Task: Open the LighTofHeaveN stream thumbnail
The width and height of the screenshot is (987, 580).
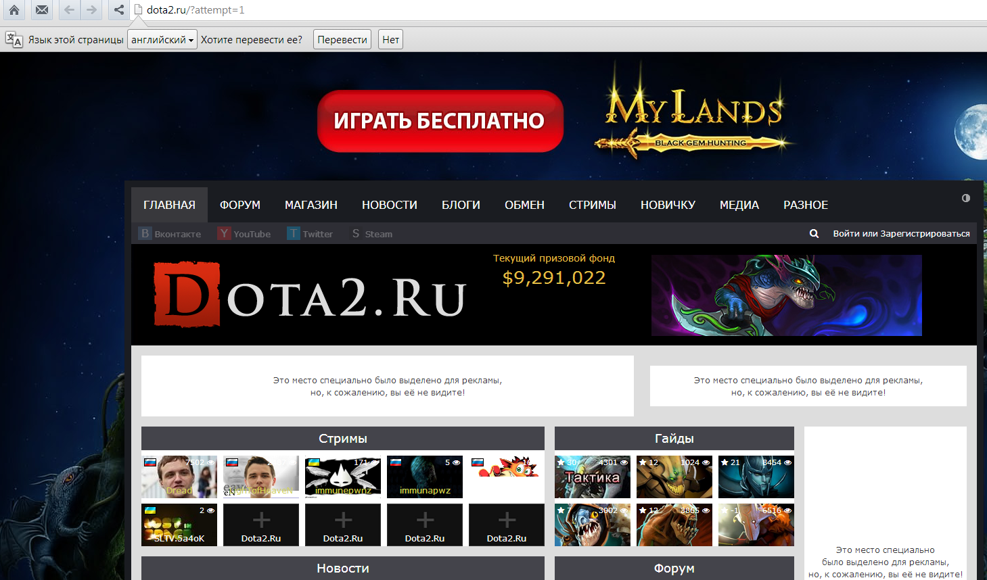Action: [261, 477]
